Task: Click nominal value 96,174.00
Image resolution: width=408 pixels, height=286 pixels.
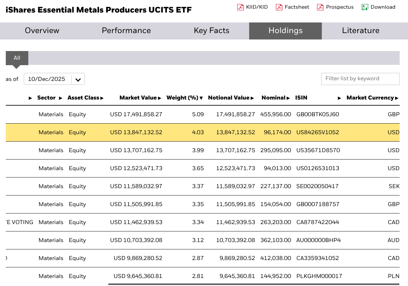Action: pyautogui.click(x=277, y=133)
